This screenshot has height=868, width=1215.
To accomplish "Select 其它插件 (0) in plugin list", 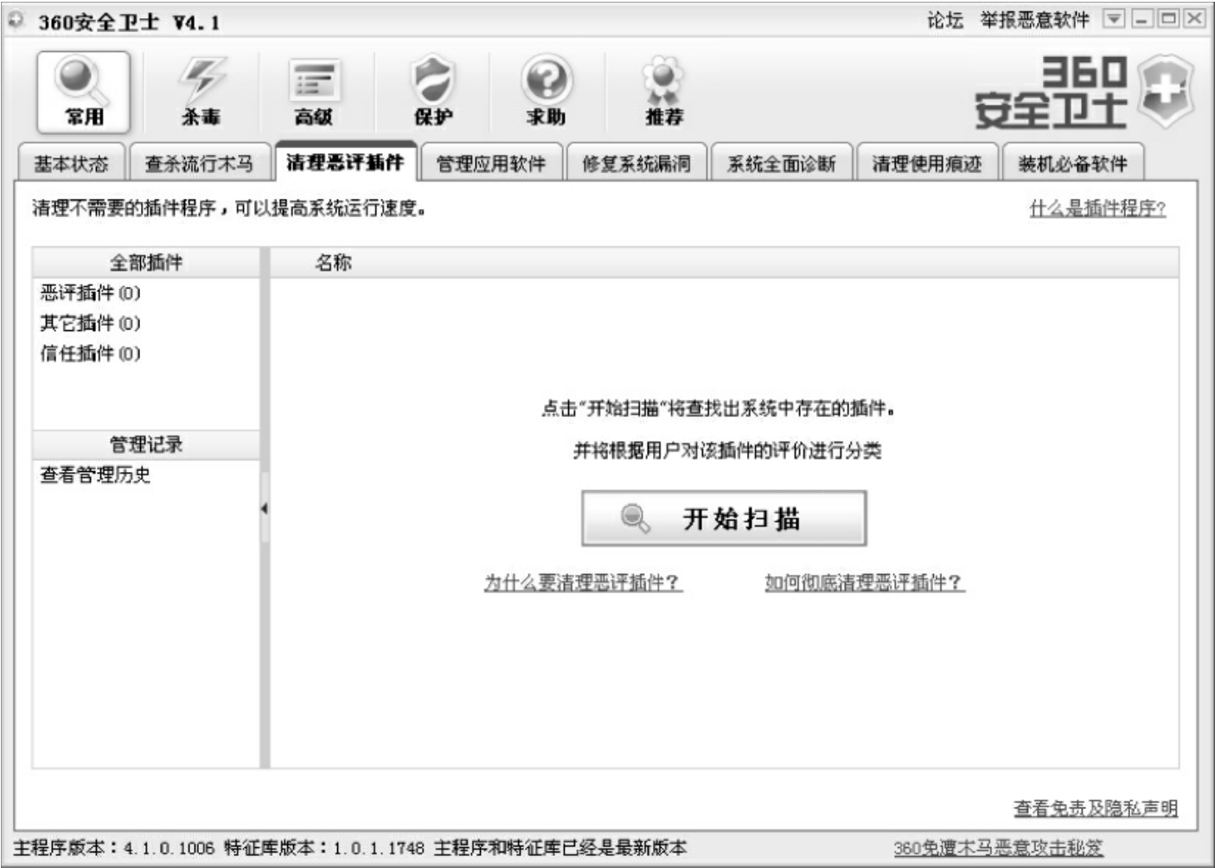I will [x=90, y=323].
